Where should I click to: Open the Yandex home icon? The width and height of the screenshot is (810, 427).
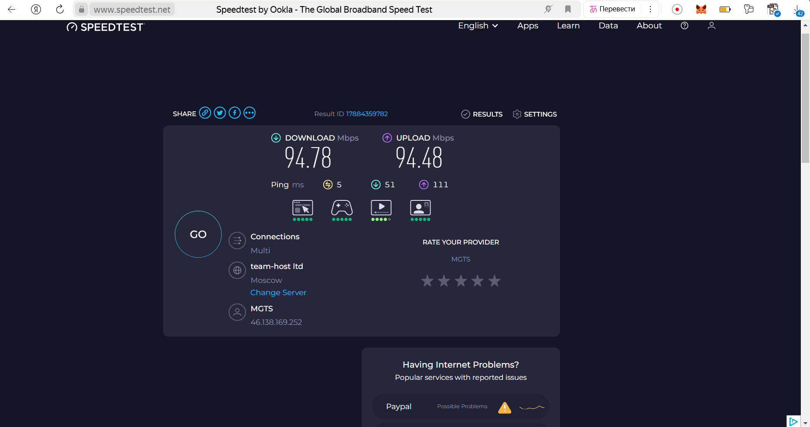[36, 9]
